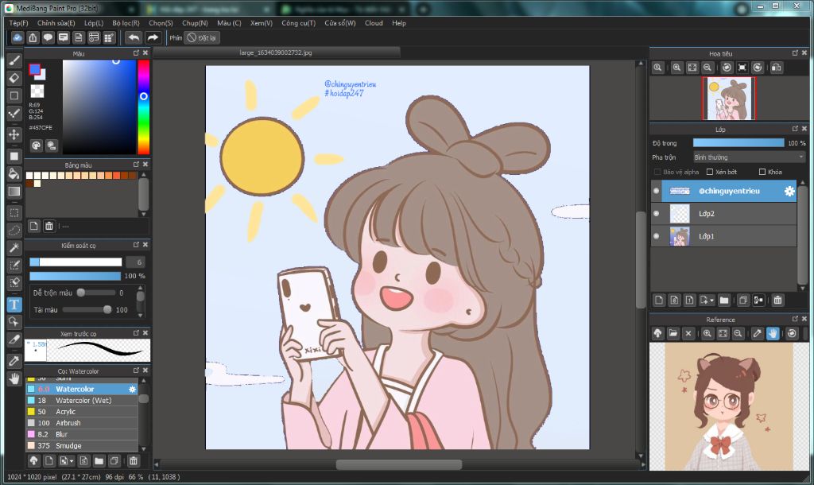Click the Đặt lại reset button

point(202,37)
